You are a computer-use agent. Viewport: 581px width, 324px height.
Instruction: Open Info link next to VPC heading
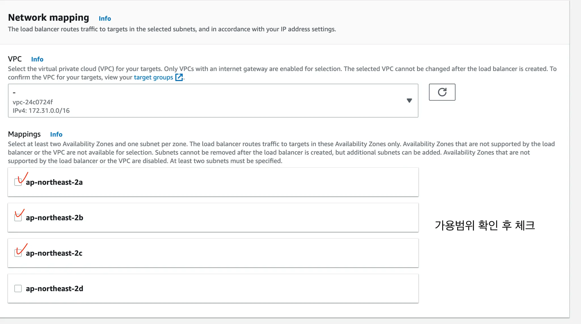(37, 59)
